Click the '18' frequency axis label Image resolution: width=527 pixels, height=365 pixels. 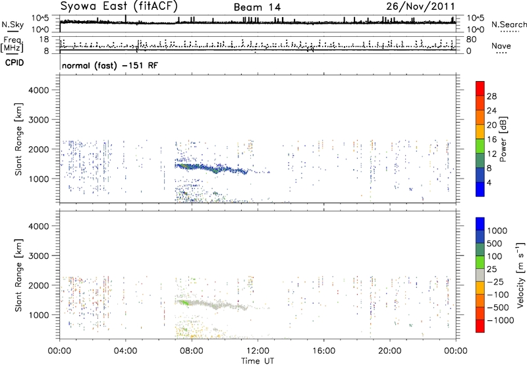click(x=44, y=40)
